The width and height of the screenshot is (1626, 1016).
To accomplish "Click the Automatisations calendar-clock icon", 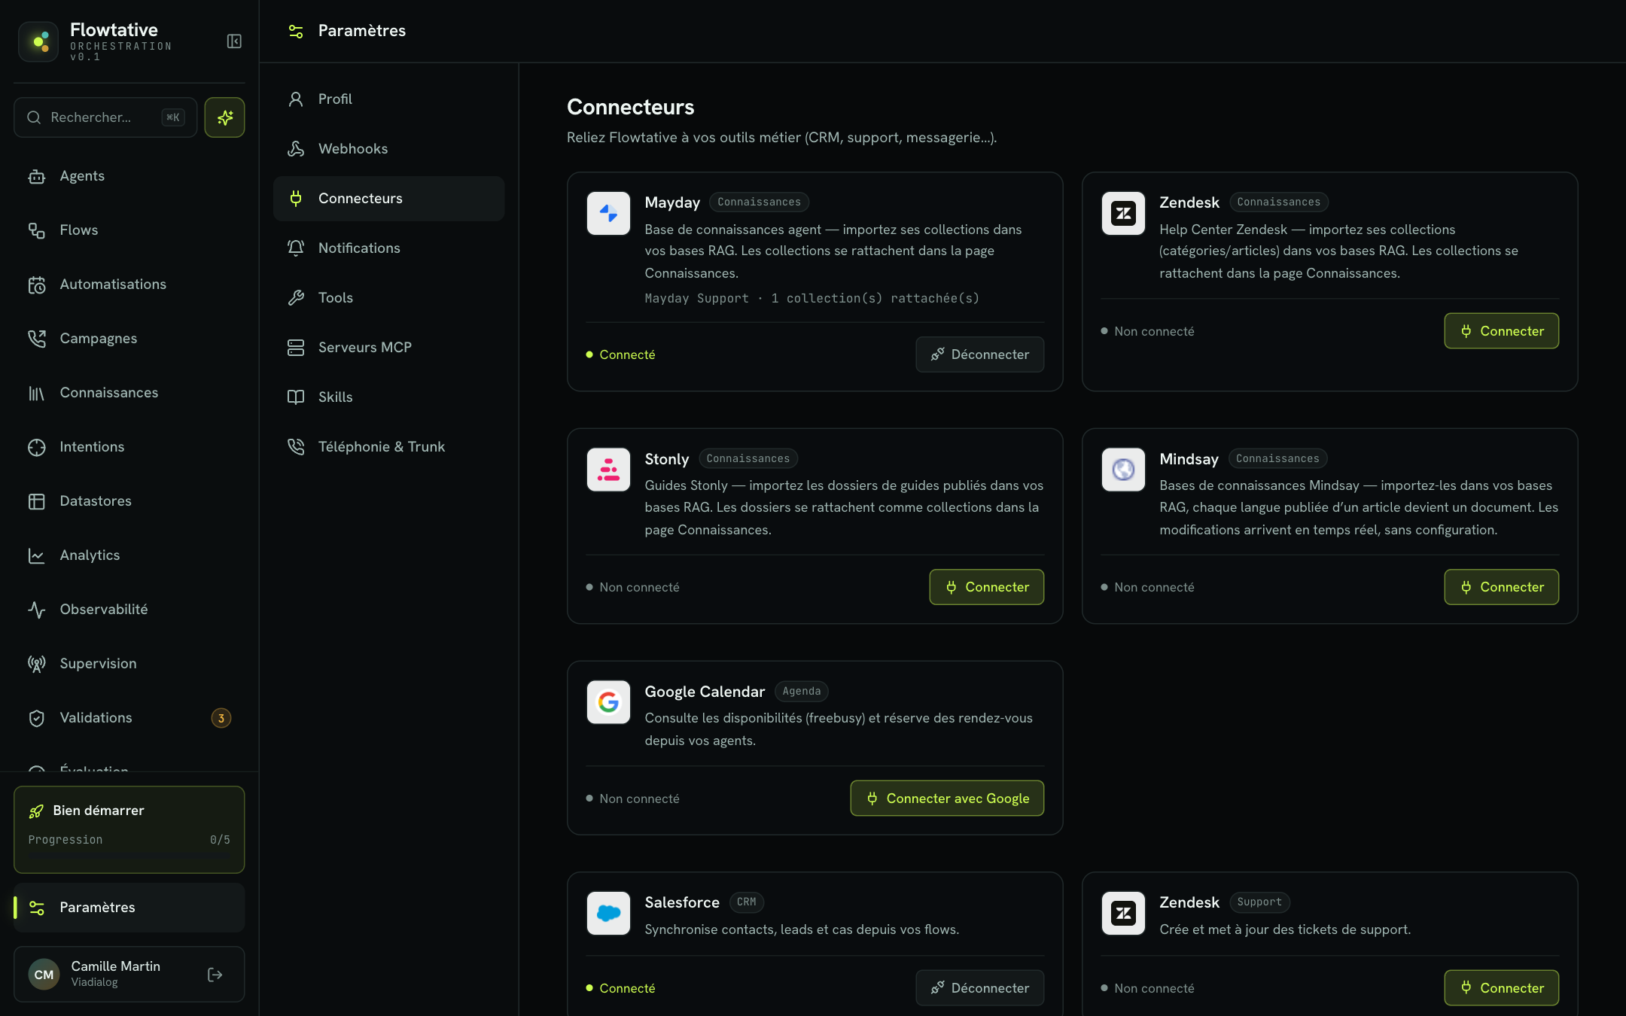I will click(x=37, y=284).
